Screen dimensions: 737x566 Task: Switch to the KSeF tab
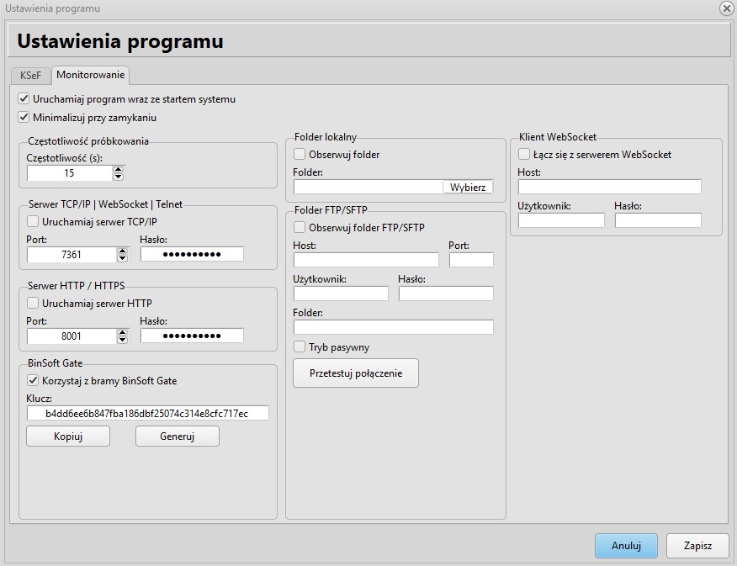30,76
